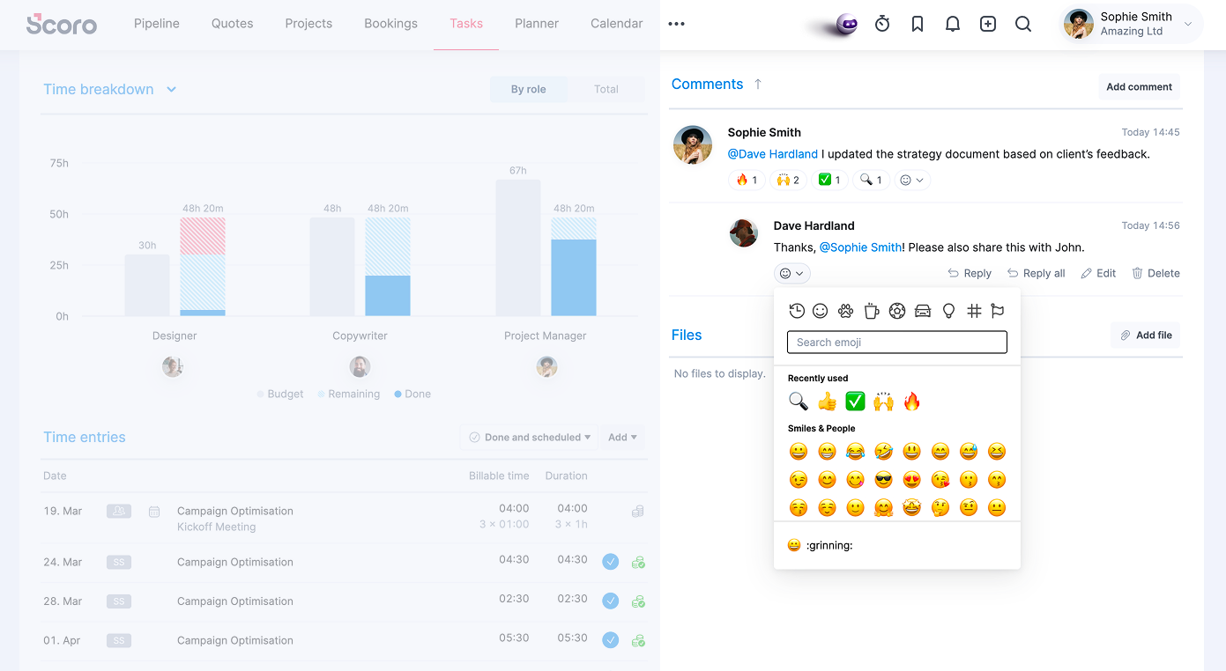
Task: Select the Flags emoji category
Action: [x=998, y=311]
